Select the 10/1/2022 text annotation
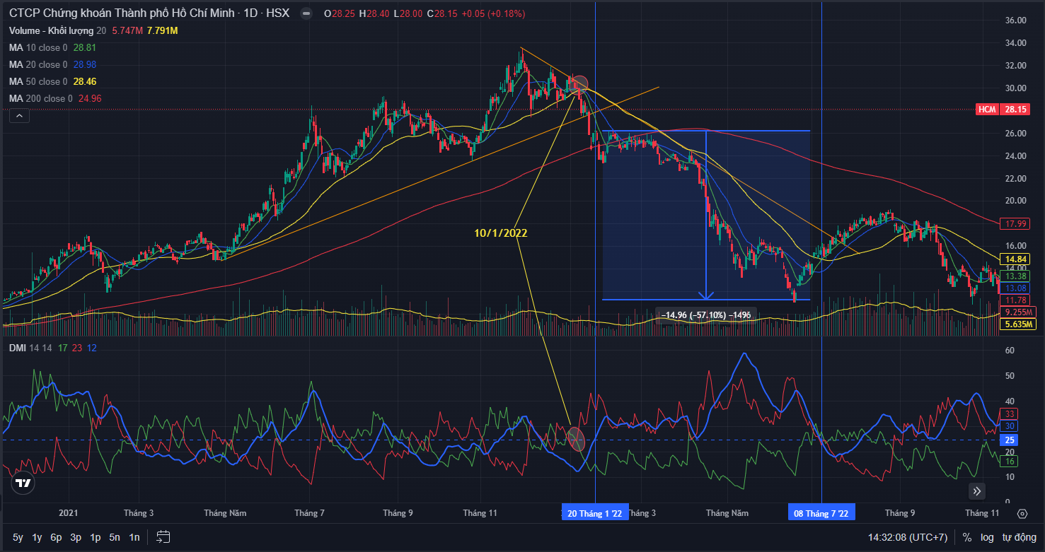Viewport: 1045px width, 552px height. pos(500,232)
